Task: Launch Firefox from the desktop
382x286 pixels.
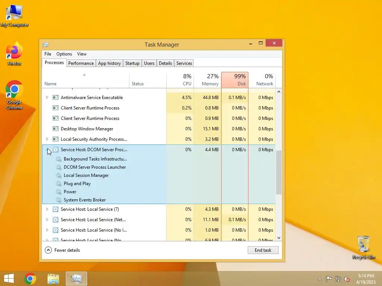Action: coord(15,54)
